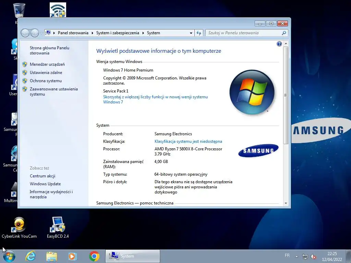
Task: Launch Internet Explorer from taskbar
Action: pyautogui.click(x=31, y=256)
